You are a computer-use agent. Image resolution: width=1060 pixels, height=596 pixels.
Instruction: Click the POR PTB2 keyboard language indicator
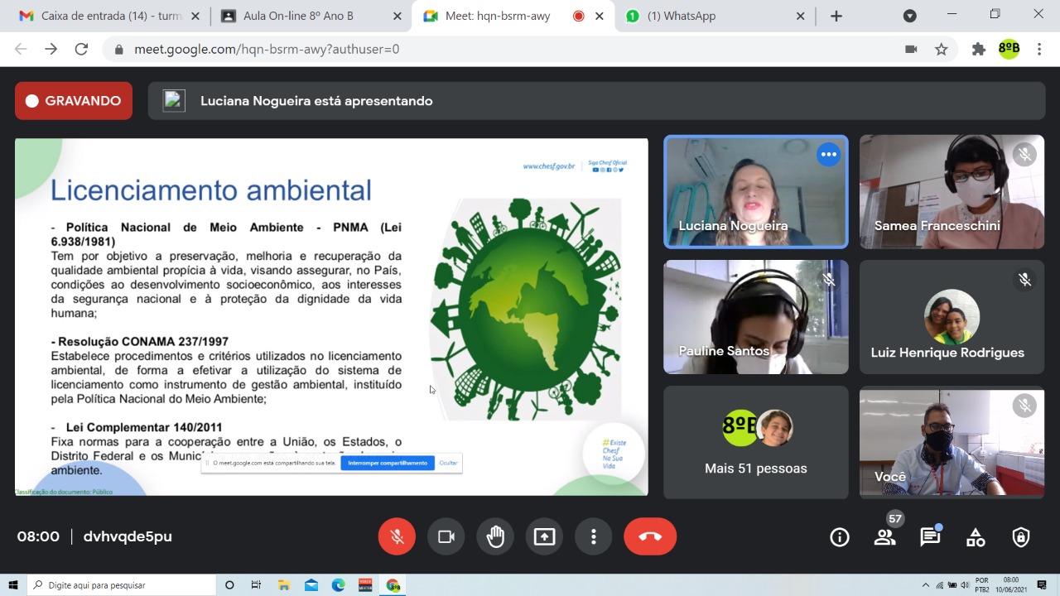pyautogui.click(x=982, y=585)
